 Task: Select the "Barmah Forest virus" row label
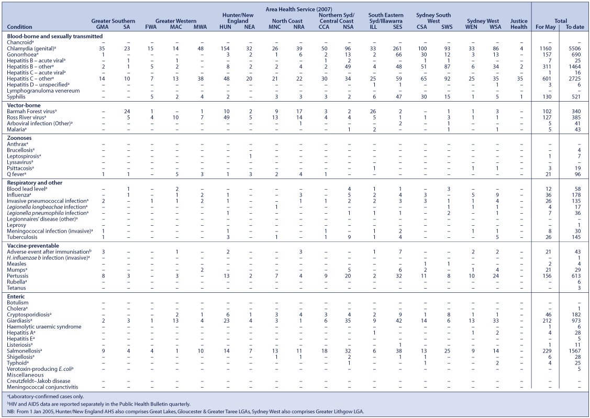point(32,112)
